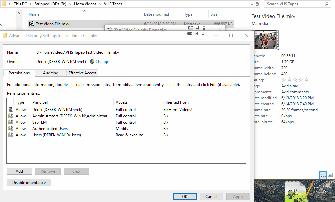
Task: Switch to large thumbnails view icon
Action: click(x=330, y=175)
